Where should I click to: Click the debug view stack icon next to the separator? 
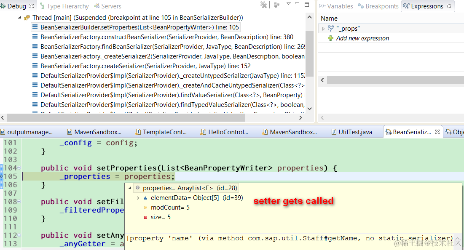tap(277, 5)
